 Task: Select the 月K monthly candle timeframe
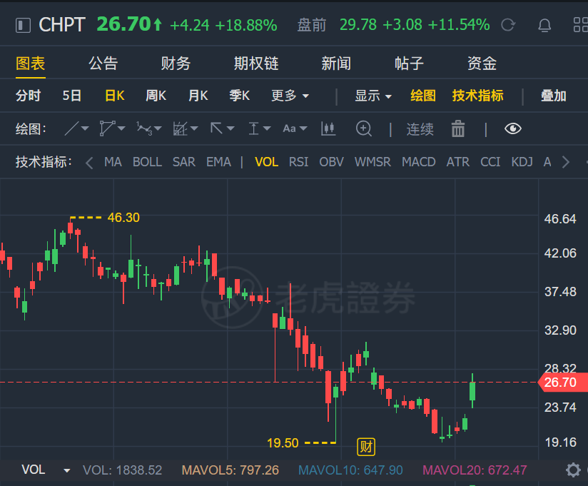[198, 96]
